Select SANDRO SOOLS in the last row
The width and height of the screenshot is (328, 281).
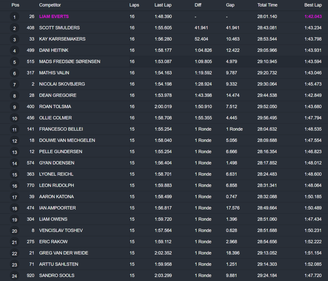(x=57, y=276)
